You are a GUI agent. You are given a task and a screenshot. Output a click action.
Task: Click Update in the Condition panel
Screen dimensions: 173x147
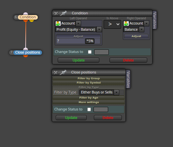point(79,60)
